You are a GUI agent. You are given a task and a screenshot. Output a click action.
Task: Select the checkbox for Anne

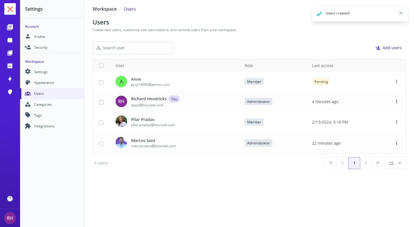101,82
